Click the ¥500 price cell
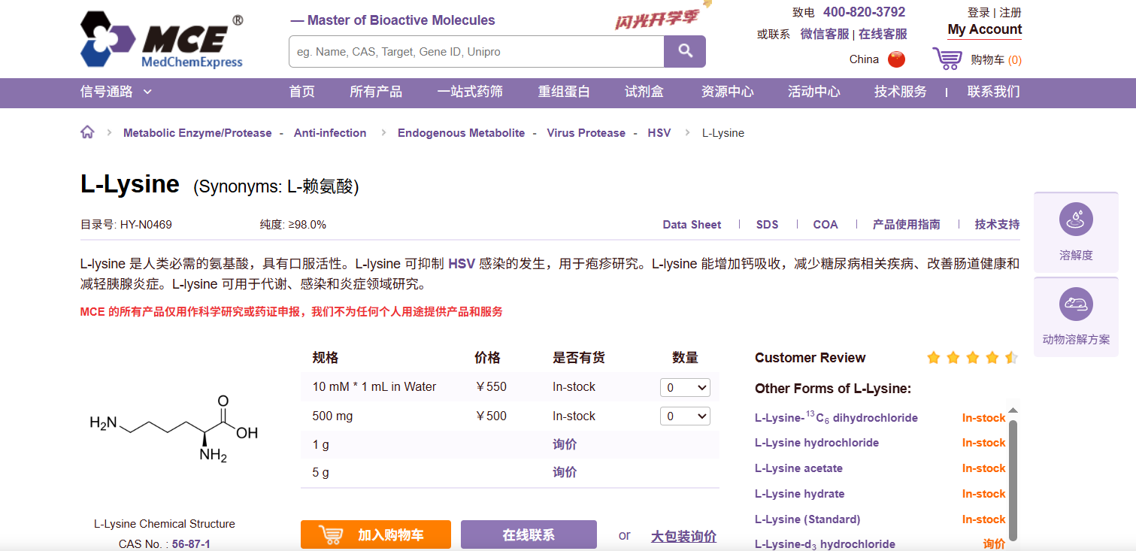This screenshot has width=1136, height=551. tap(492, 416)
